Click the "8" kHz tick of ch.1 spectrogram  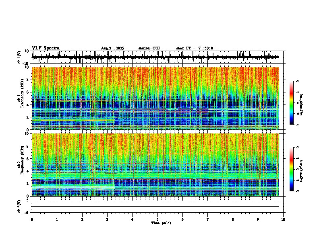(x=28, y=80)
